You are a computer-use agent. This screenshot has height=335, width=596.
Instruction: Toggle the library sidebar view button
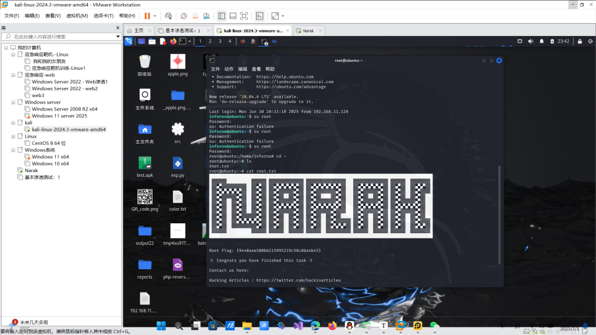coord(222,16)
